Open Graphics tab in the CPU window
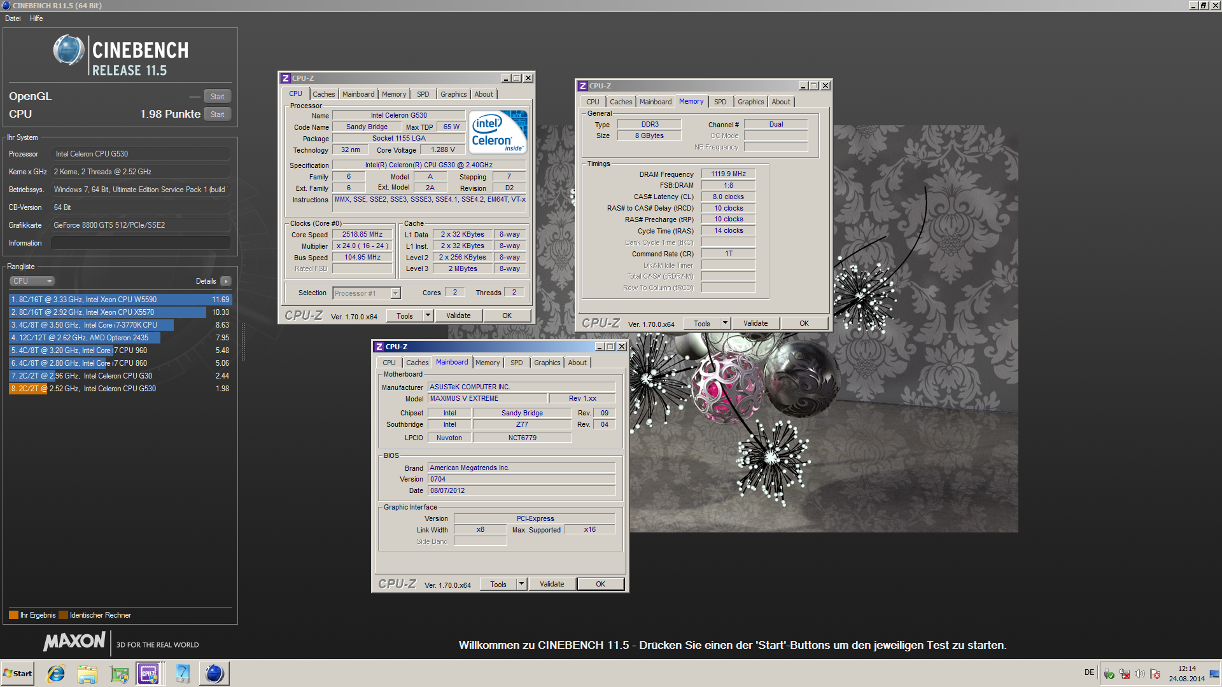The image size is (1222, 687). pos(453,94)
